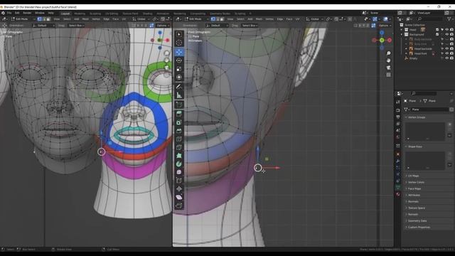This screenshot has width=455, height=256.
Task: Hide the Head collection via eye icon
Action: pos(447,30)
